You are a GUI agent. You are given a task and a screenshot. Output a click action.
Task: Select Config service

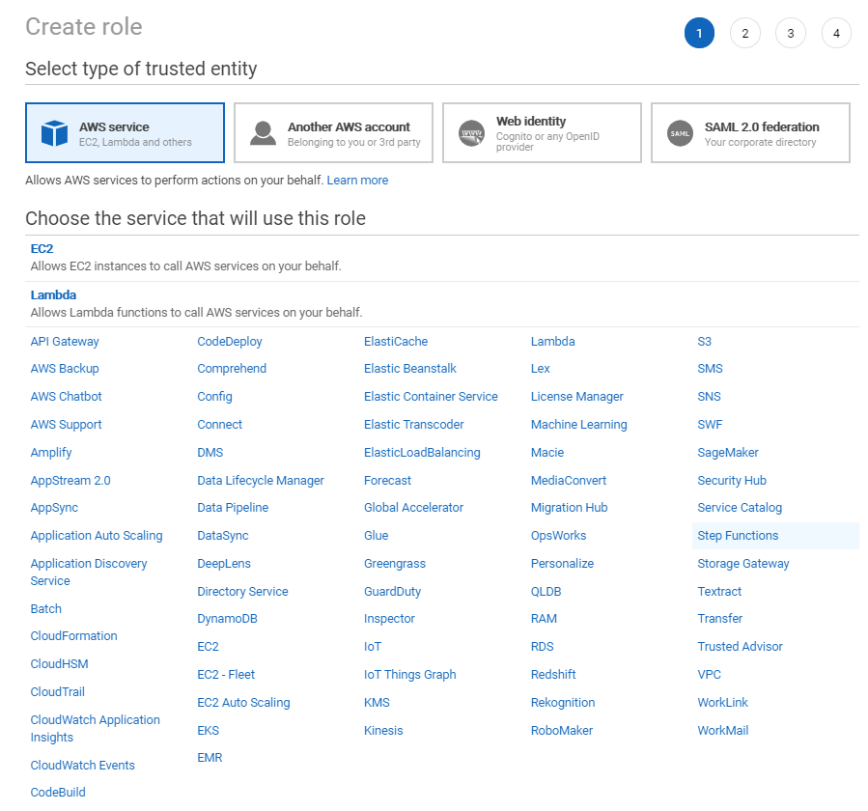[214, 397]
